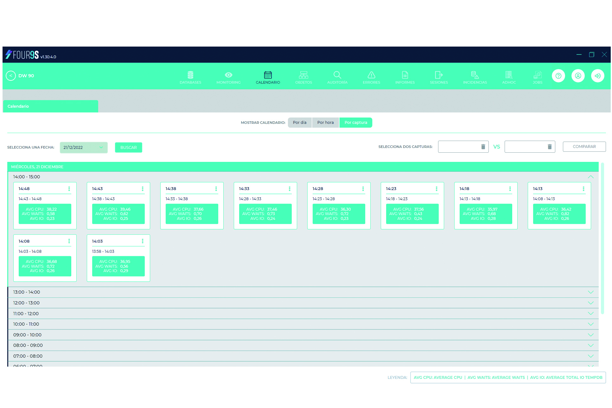Open the options menu of capture 14:48
The height and width of the screenshot is (408, 612).
[x=69, y=189]
